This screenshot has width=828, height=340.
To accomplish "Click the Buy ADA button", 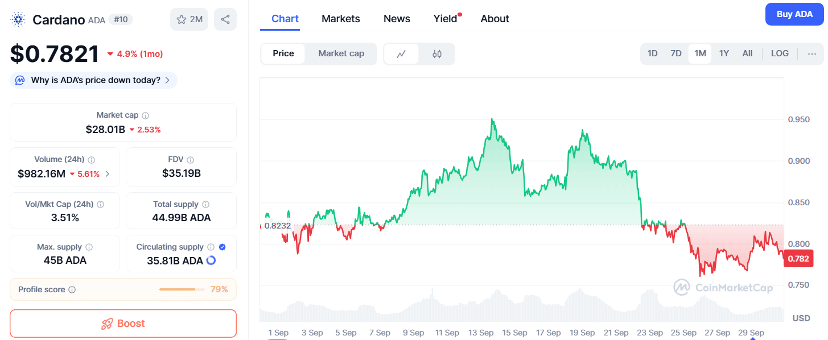I will click(x=794, y=14).
